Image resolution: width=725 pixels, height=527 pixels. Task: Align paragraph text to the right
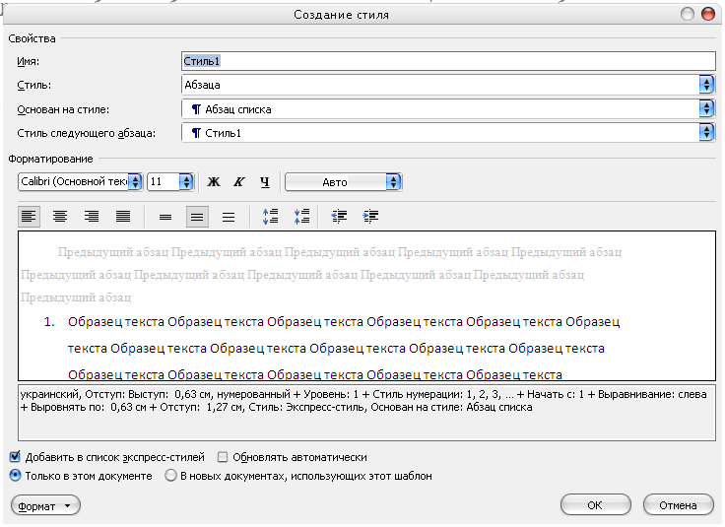pos(92,216)
